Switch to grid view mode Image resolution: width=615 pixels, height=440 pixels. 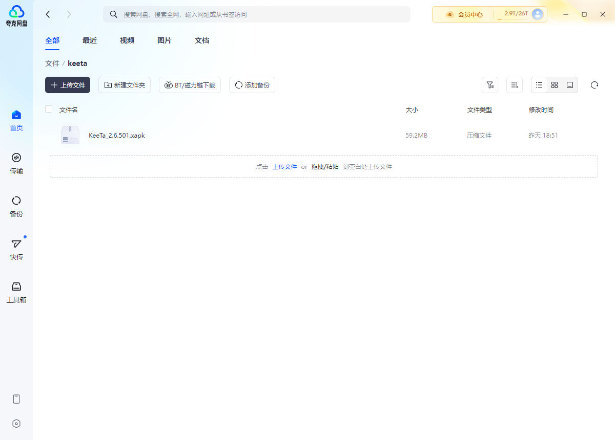555,85
